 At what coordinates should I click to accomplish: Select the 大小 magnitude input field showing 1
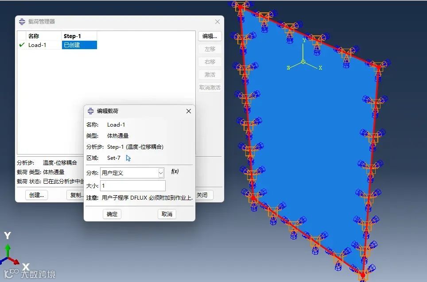click(x=133, y=185)
